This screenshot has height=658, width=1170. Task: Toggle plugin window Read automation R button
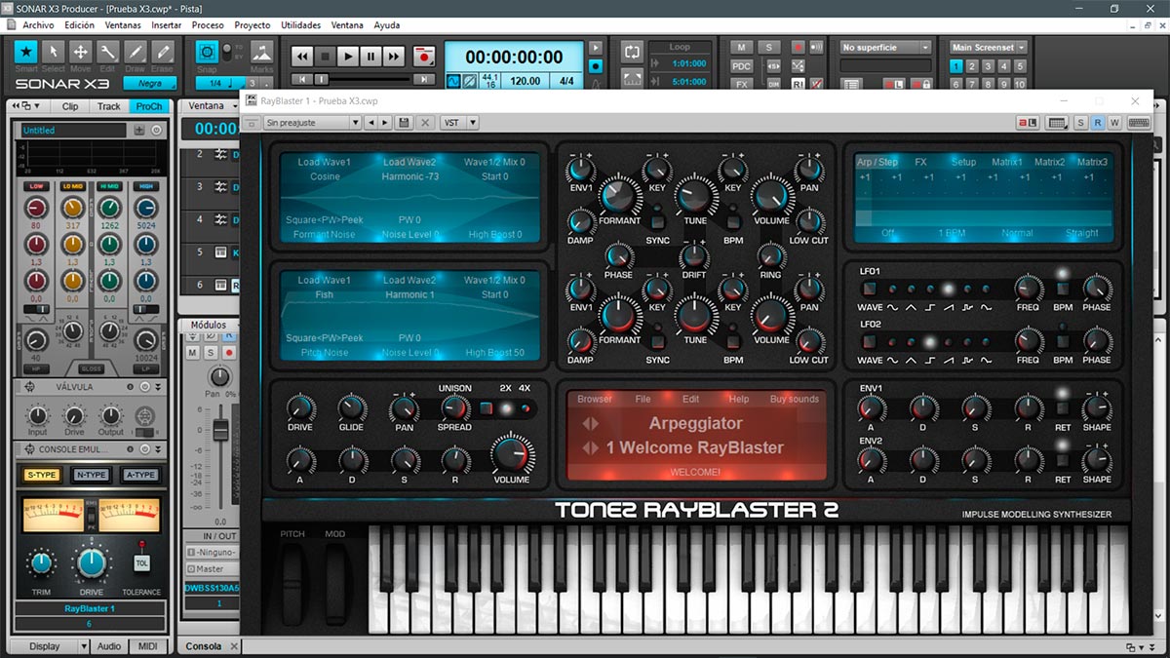click(1098, 123)
